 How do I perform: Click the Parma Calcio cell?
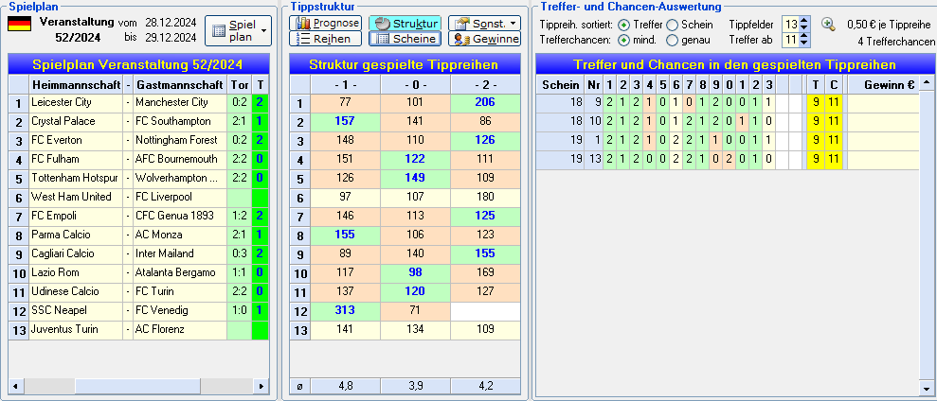pos(75,235)
